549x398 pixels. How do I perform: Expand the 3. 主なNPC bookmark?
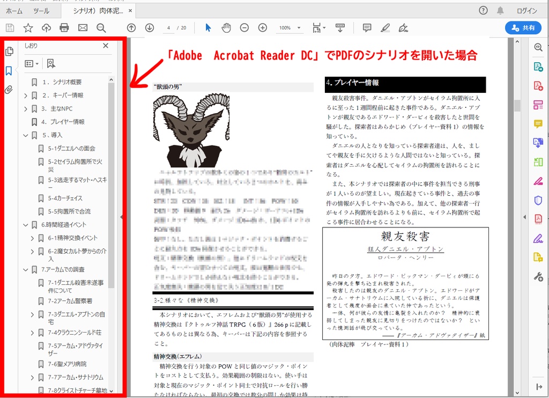(26, 109)
